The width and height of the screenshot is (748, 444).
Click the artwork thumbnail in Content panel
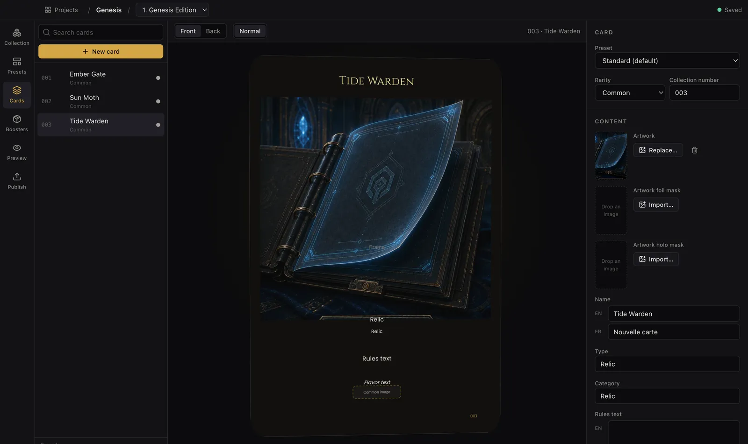point(611,156)
